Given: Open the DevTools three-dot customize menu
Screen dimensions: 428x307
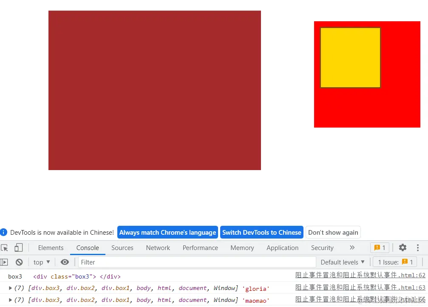Looking at the screenshot, I should [418, 247].
